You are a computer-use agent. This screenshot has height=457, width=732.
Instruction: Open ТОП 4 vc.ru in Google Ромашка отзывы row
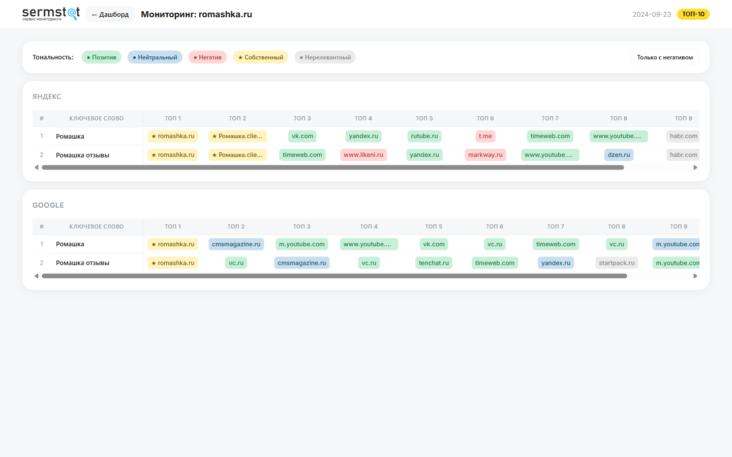[369, 263]
